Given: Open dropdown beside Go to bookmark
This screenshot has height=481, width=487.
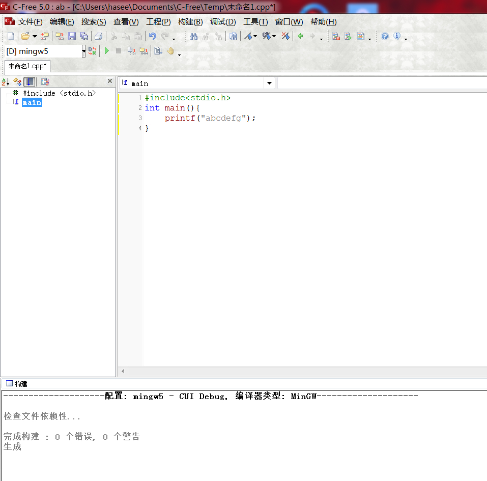Looking at the screenshot, I should (x=274, y=36).
